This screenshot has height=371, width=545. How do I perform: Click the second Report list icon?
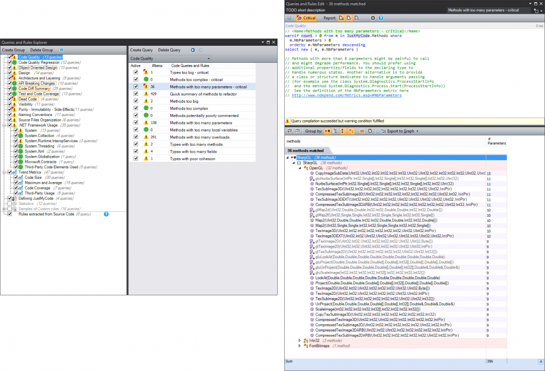(349, 18)
